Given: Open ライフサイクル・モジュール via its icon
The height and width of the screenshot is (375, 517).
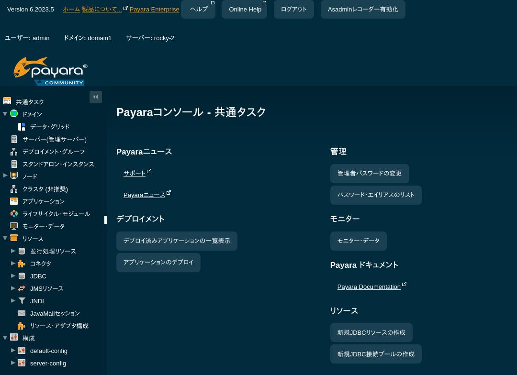Looking at the screenshot, I should pos(14,213).
